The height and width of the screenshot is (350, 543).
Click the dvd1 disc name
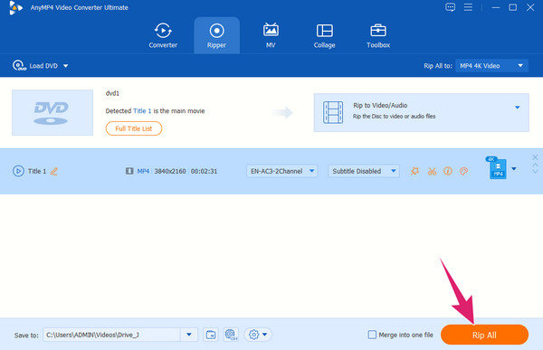point(112,93)
